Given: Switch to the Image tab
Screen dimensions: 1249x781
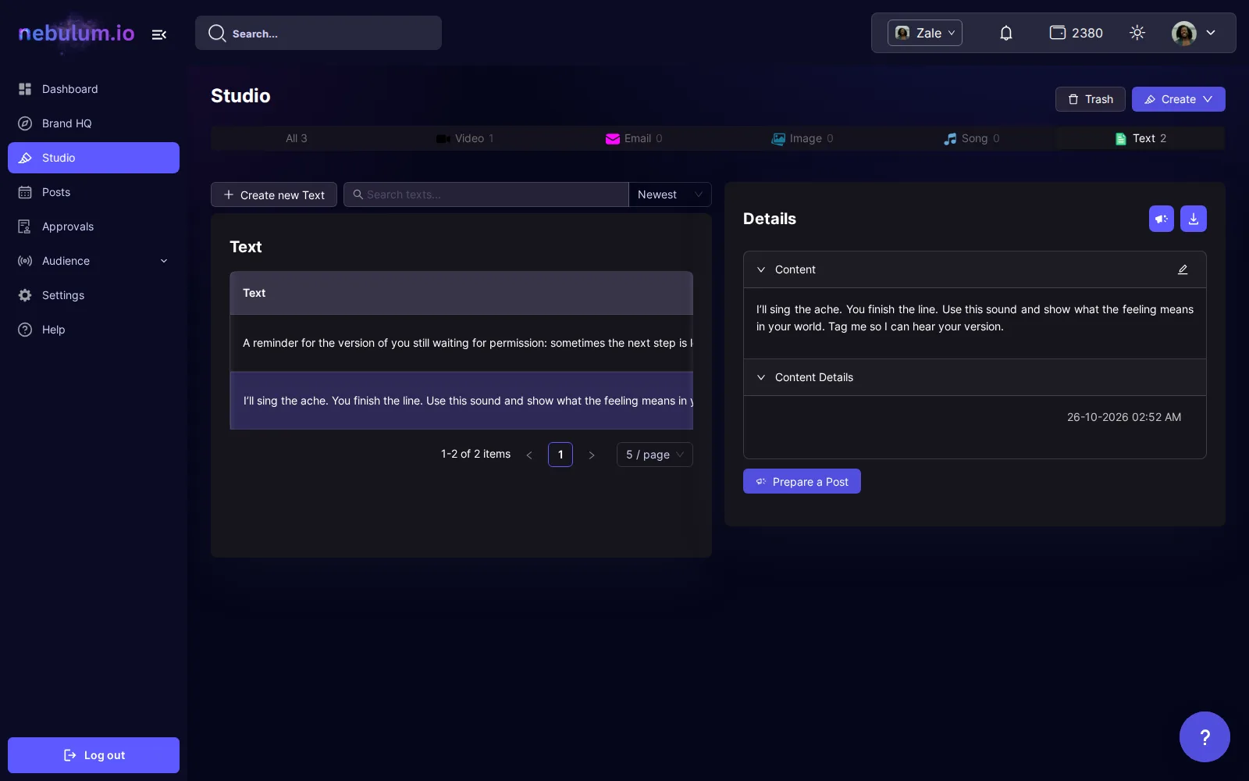Looking at the screenshot, I should [802, 138].
